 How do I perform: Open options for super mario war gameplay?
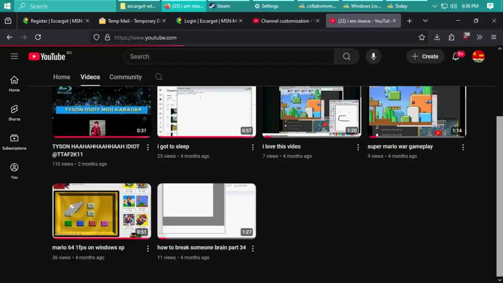[463, 147]
